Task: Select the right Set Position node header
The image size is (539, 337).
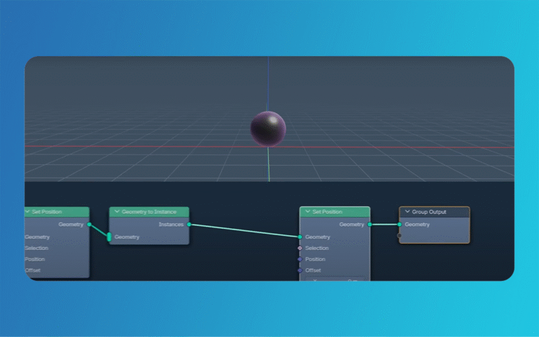Action: pos(335,212)
